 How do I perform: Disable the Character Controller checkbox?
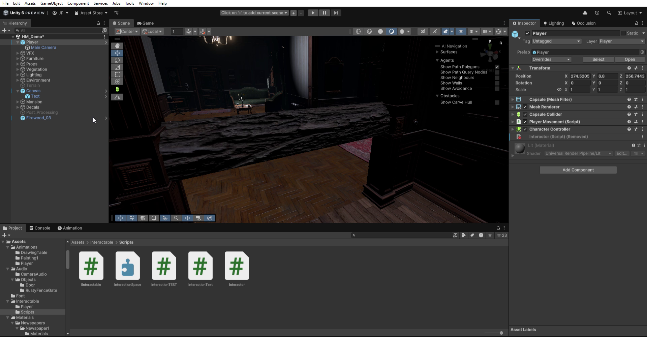pos(525,129)
